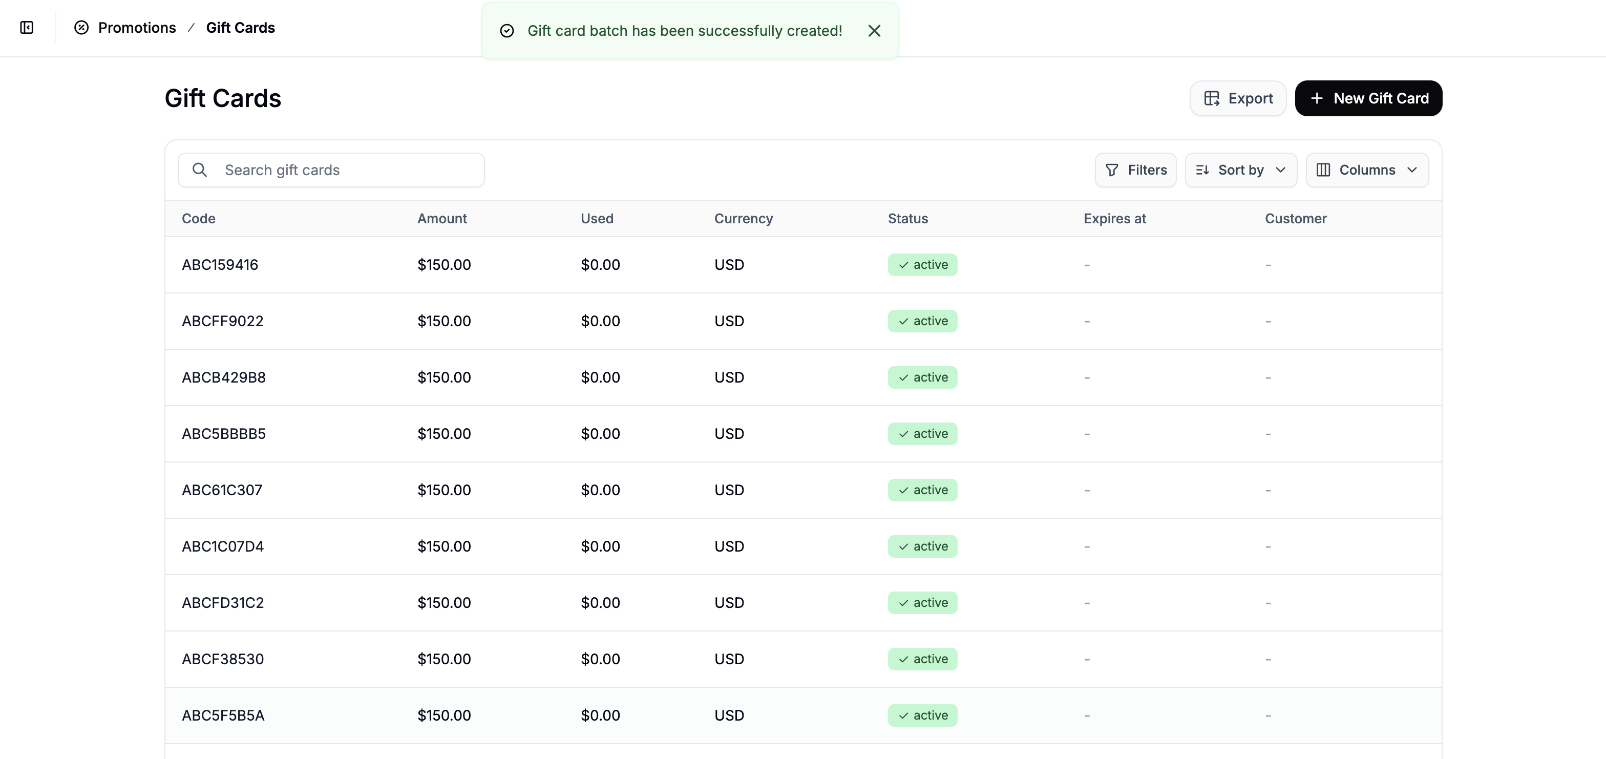Click the green check circle in success toast
Image resolution: width=1606 pixels, height=759 pixels.
[x=507, y=31]
